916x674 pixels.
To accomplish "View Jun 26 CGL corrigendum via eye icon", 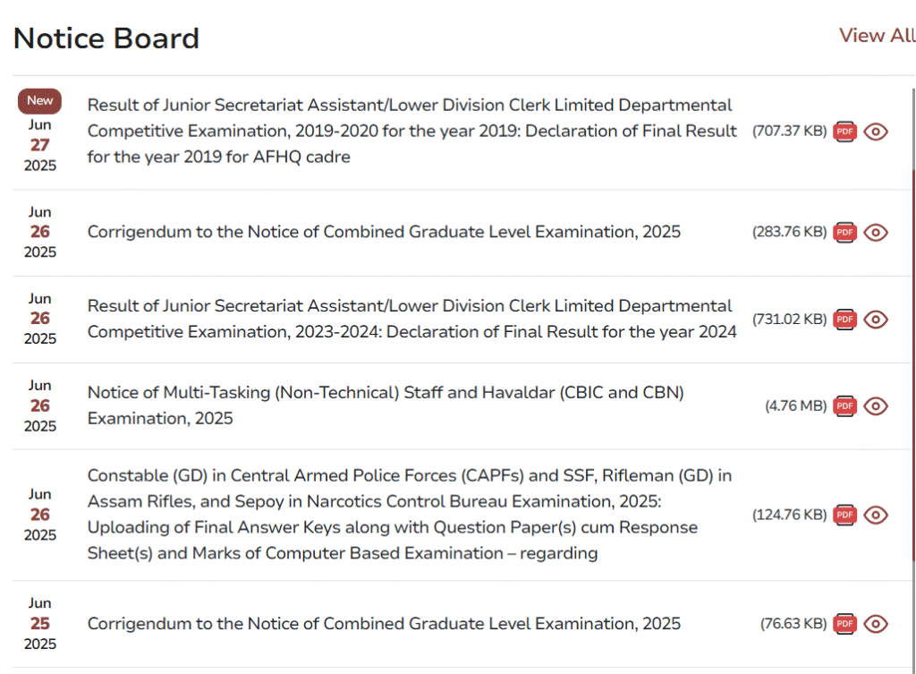I will click(x=876, y=232).
